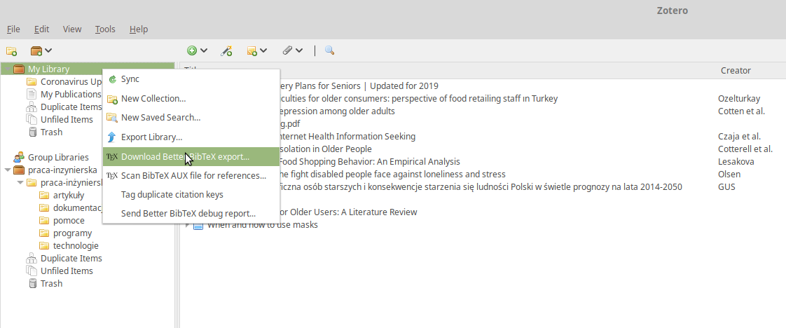The image size is (786, 328).
Task: Open the Add Attachment dropdown arrow
Action: click(299, 50)
